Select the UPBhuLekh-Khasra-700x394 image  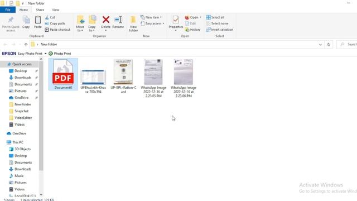[x=93, y=81]
